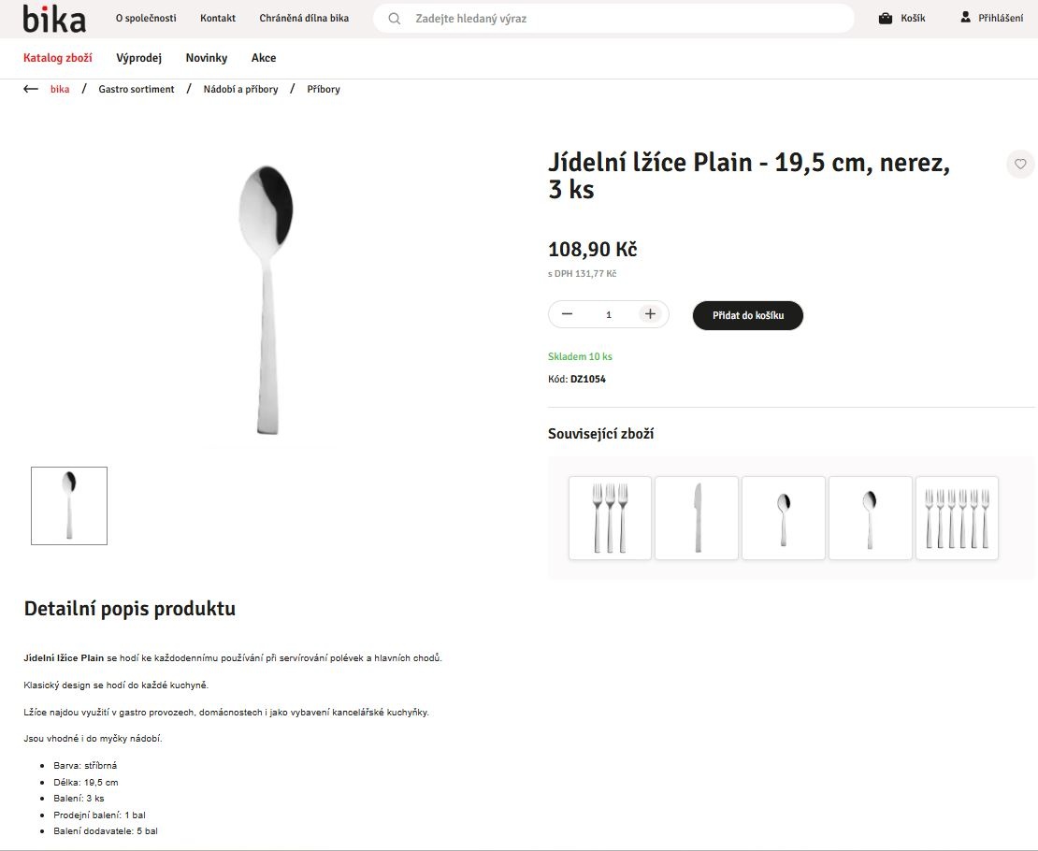1038x851 pixels.
Task: Open Chráněná dílna bika link
Action: 304,19
